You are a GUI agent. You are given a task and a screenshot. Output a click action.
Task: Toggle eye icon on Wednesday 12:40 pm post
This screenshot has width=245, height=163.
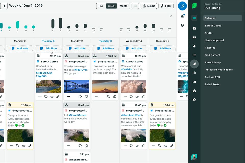pyautogui.click(x=137, y=146)
